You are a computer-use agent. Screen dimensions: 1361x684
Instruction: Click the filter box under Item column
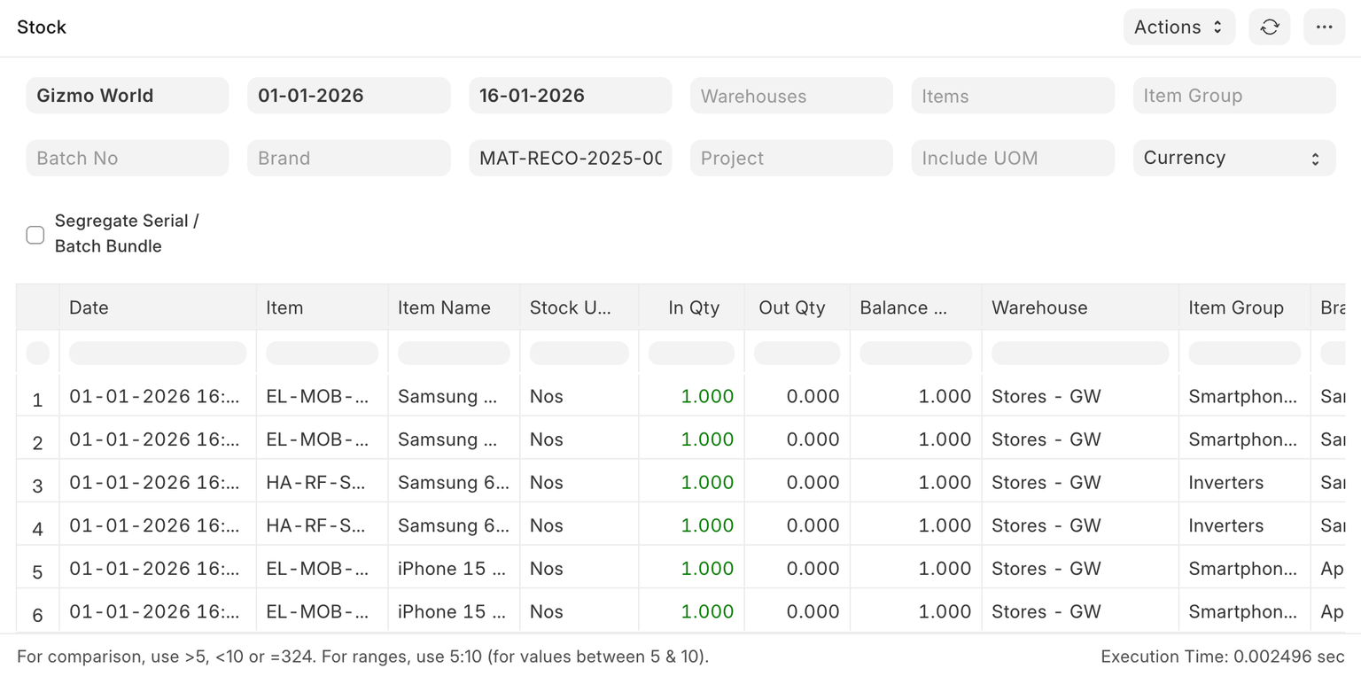322,354
